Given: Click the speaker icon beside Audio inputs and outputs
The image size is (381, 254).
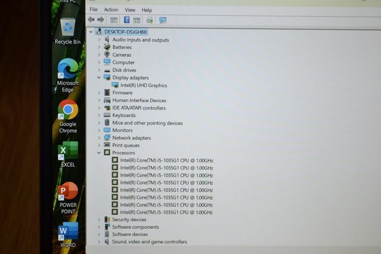Looking at the screenshot, I should click(x=107, y=39).
